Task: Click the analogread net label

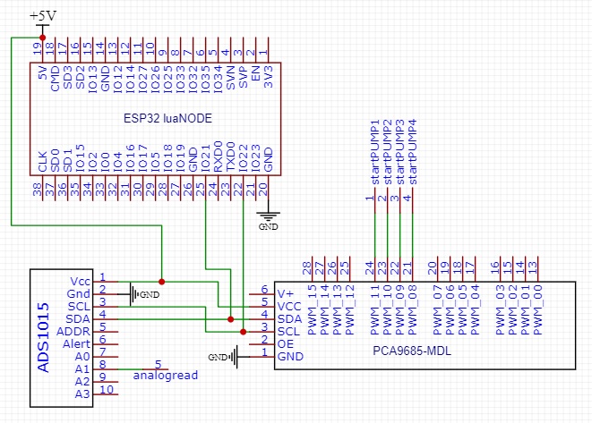Action: click(x=166, y=376)
